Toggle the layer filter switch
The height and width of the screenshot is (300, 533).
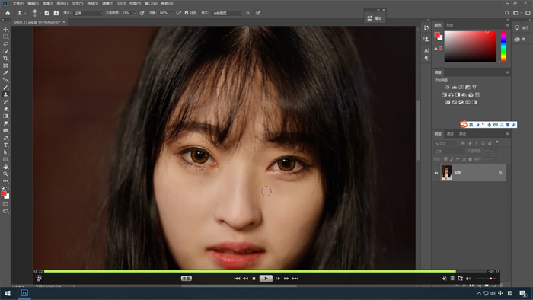point(497,142)
